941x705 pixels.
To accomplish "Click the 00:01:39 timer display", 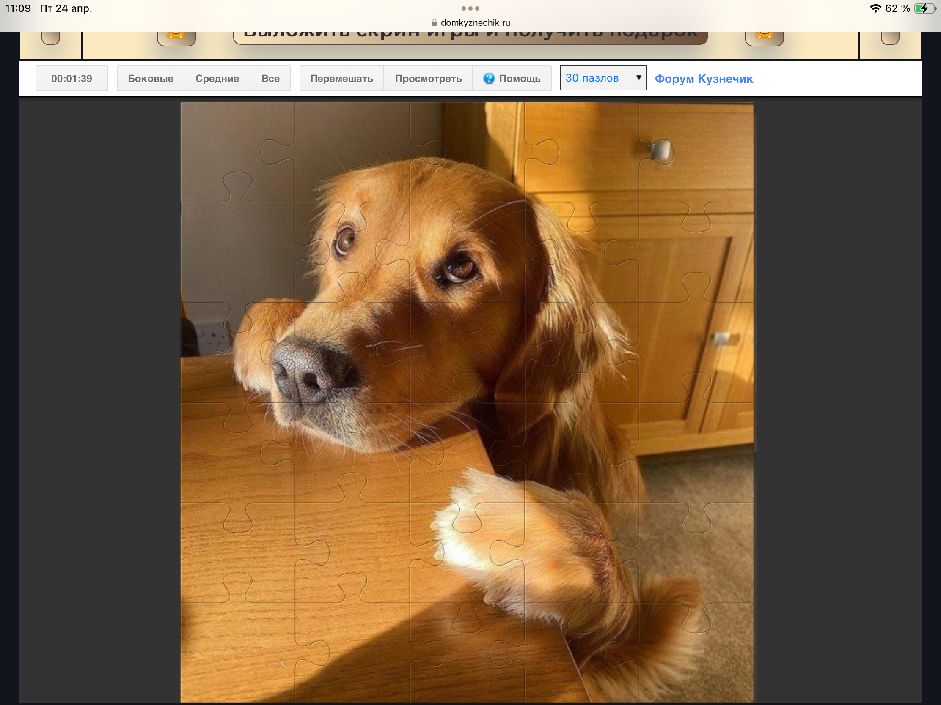I will 72,78.
